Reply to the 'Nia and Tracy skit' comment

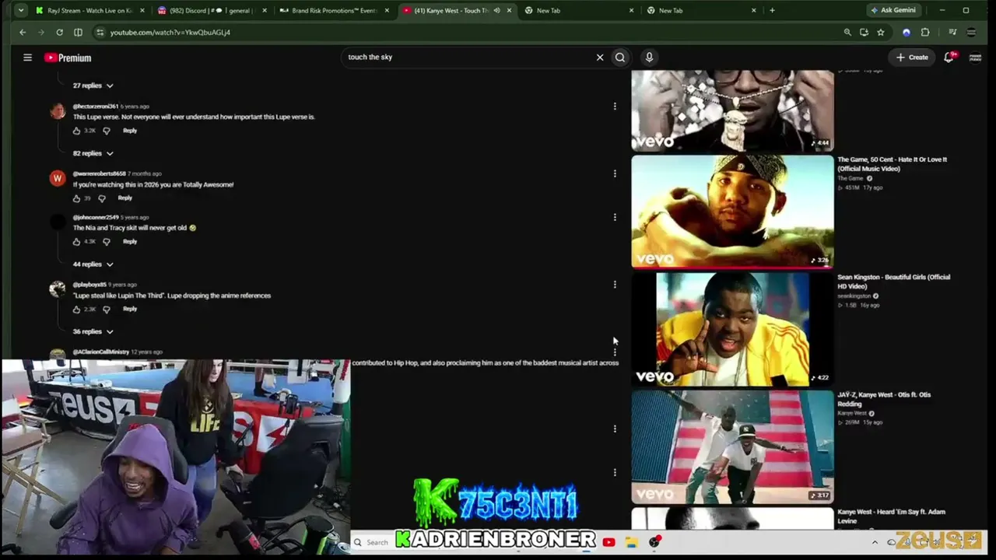pyautogui.click(x=130, y=242)
